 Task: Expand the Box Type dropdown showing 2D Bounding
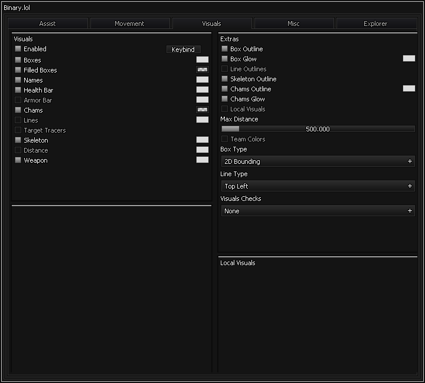318,161
